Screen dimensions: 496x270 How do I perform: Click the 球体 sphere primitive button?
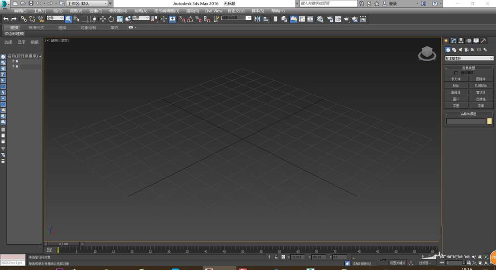(x=456, y=85)
